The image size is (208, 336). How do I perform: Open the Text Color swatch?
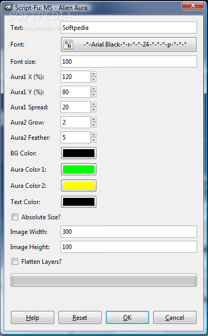pyautogui.click(x=79, y=202)
